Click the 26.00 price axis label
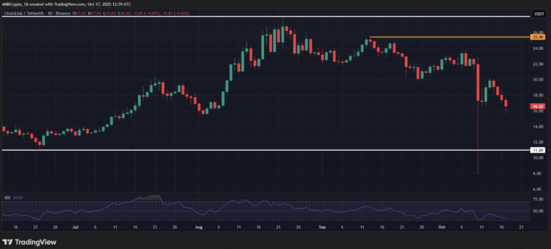Viewport: 551px width, 249px height. coord(536,32)
